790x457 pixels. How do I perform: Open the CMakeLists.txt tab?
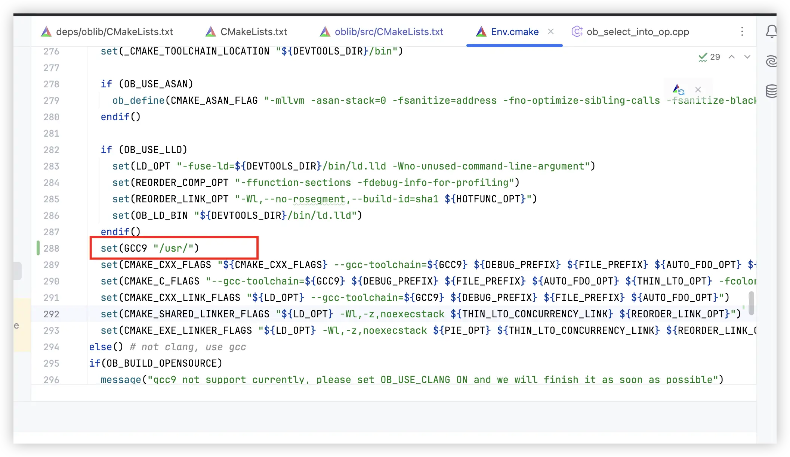pyautogui.click(x=247, y=32)
